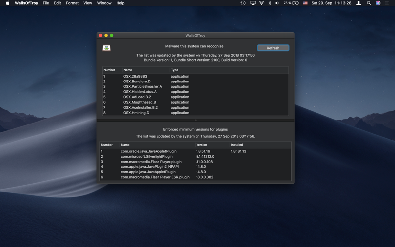Viewport: 395px width, 247px height.
Task: Select the OSX.AceInstaller.B.2 entry
Action: [x=196, y=107]
